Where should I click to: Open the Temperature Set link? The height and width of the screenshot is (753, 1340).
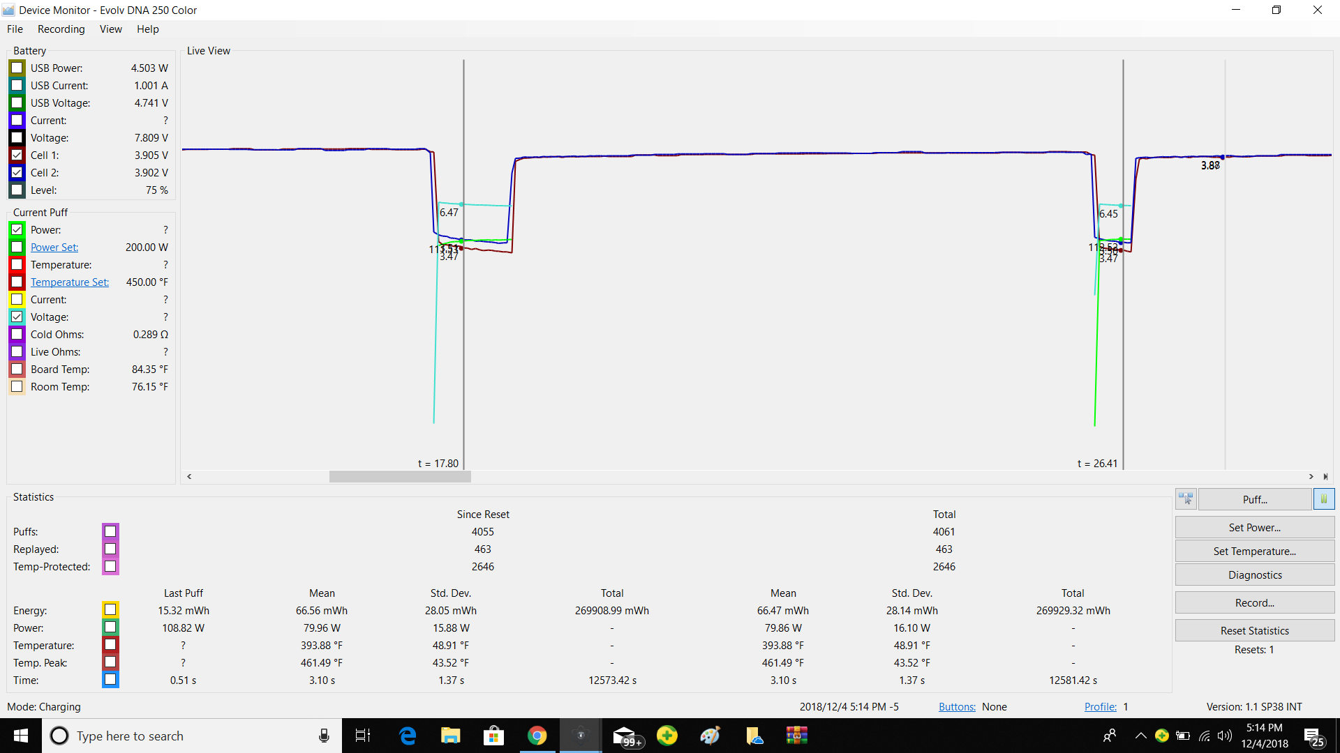70,282
